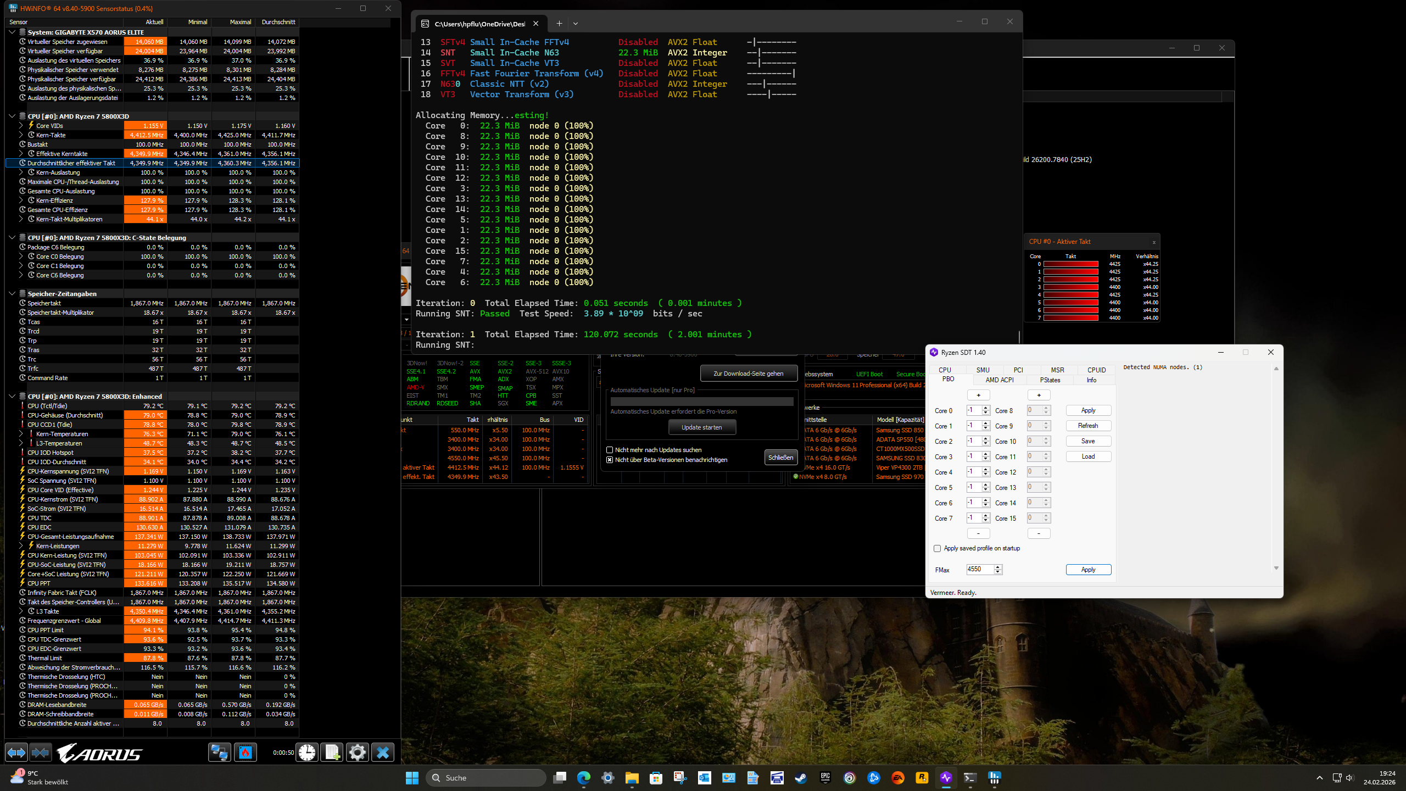Select the Ryzen SDT icon in the taskbar
This screenshot has height=791, width=1406.
pos(946,778)
